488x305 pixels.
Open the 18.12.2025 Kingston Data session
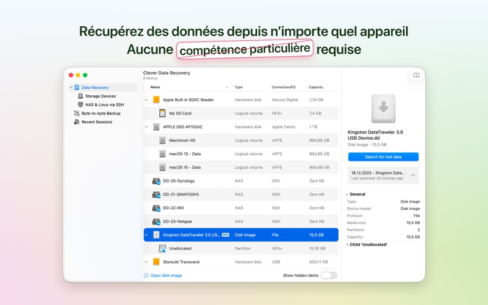pyautogui.click(x=383, y=175)
